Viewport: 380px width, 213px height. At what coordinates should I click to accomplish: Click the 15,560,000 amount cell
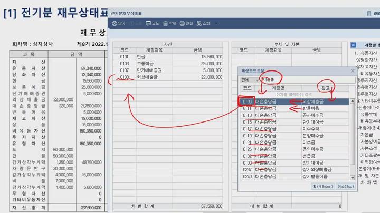[198, 57]
